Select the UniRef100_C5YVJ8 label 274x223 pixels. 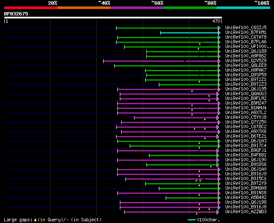246,118
